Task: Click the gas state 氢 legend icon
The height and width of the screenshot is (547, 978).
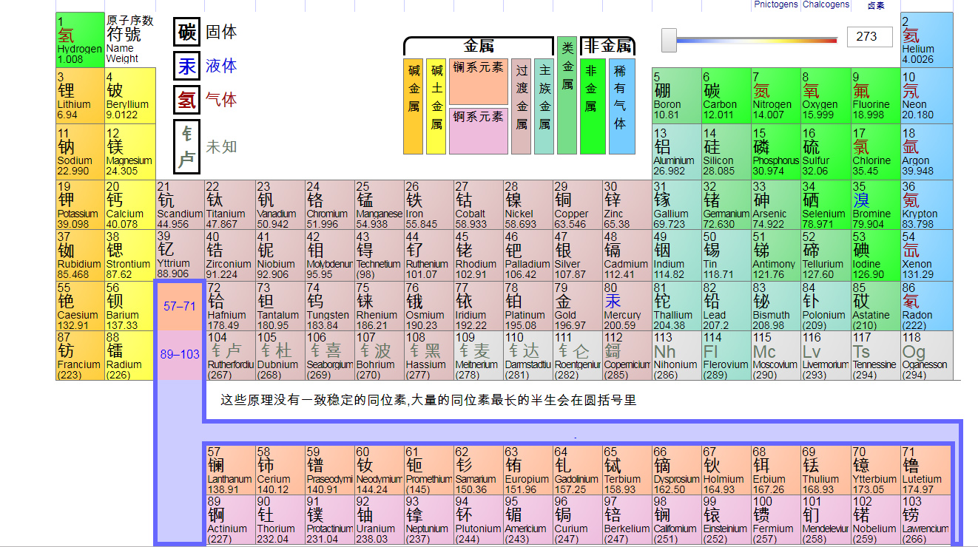Action: pos(186,99)
